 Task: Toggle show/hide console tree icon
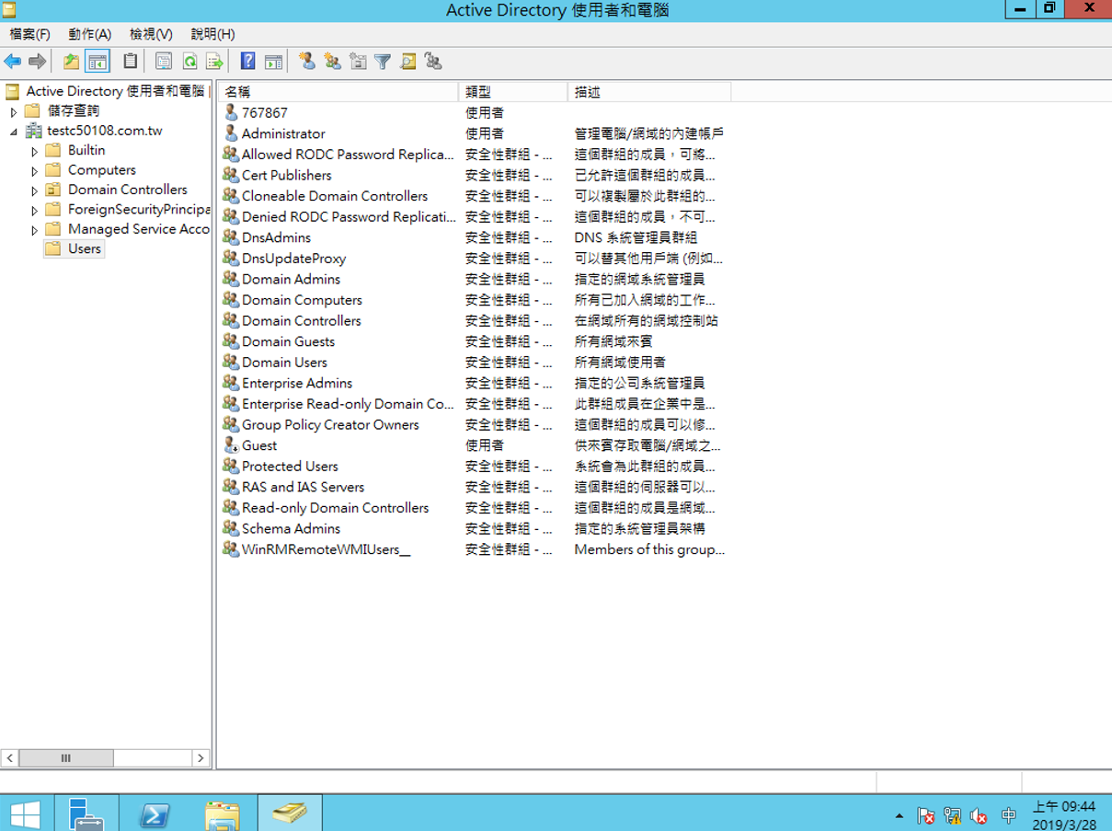[97, 62]
